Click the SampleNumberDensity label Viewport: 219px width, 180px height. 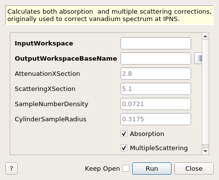[51, 104]
